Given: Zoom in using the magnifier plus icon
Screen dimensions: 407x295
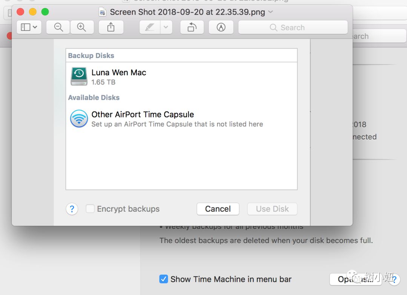Looking at the screenshot, I should (82, 27).
